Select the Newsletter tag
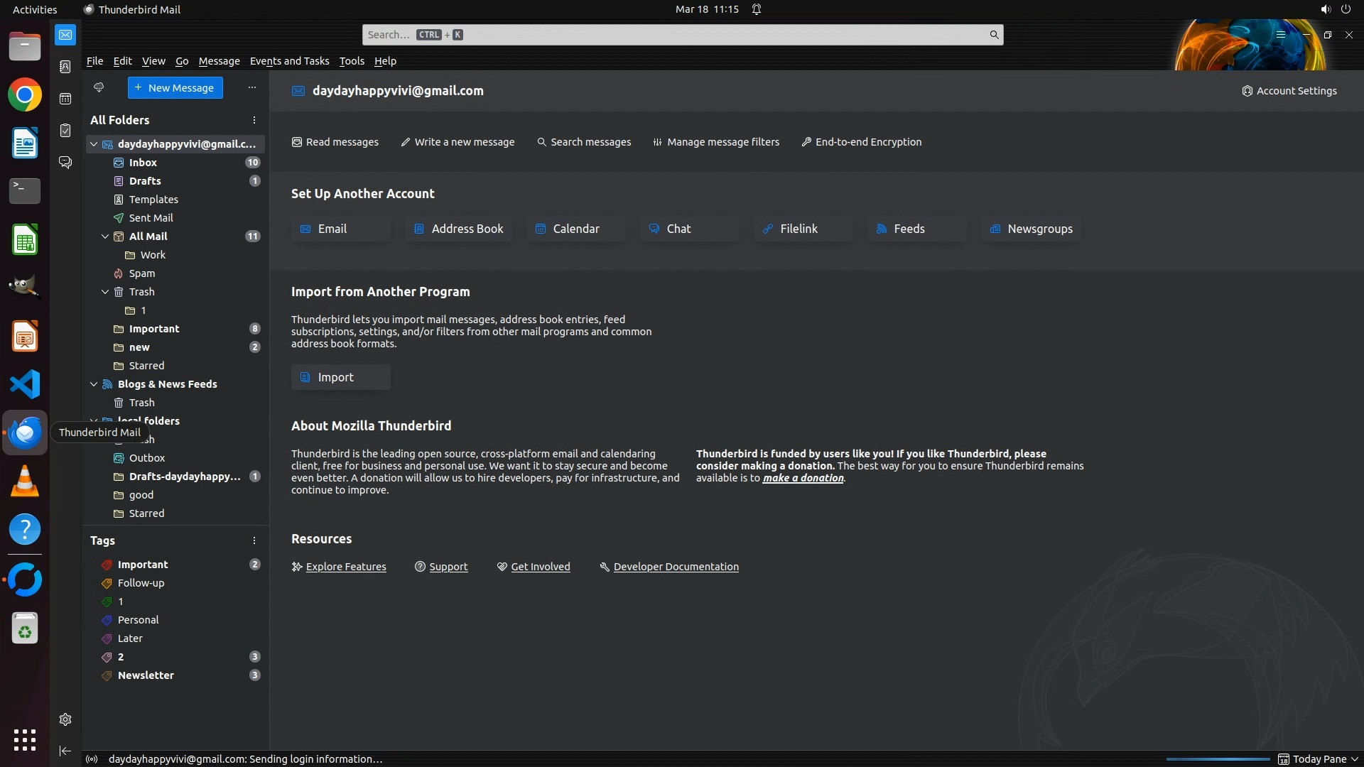The width and height of the screenshot is (1364, 767). click(x=146, y=675)
